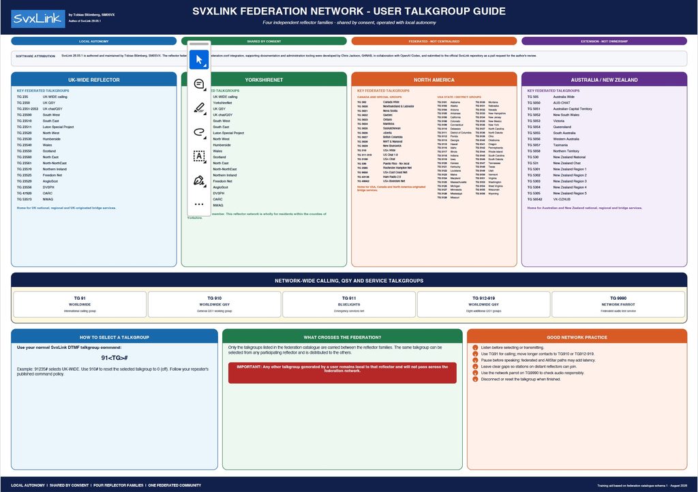Click the 'TG 5305' New Zealand Region 5 row
The height and width of the screenshot is (492, 698).
point(558,193)
